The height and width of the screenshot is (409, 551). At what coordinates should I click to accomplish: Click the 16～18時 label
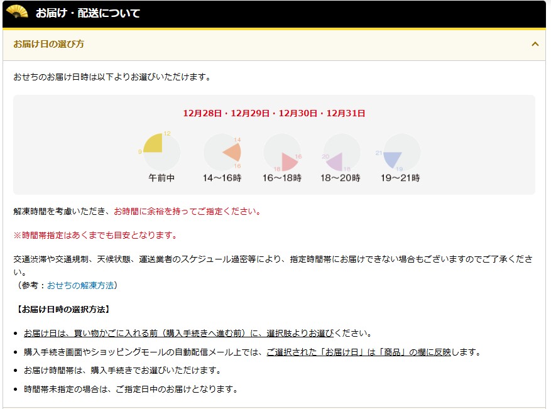coord(282,178)
